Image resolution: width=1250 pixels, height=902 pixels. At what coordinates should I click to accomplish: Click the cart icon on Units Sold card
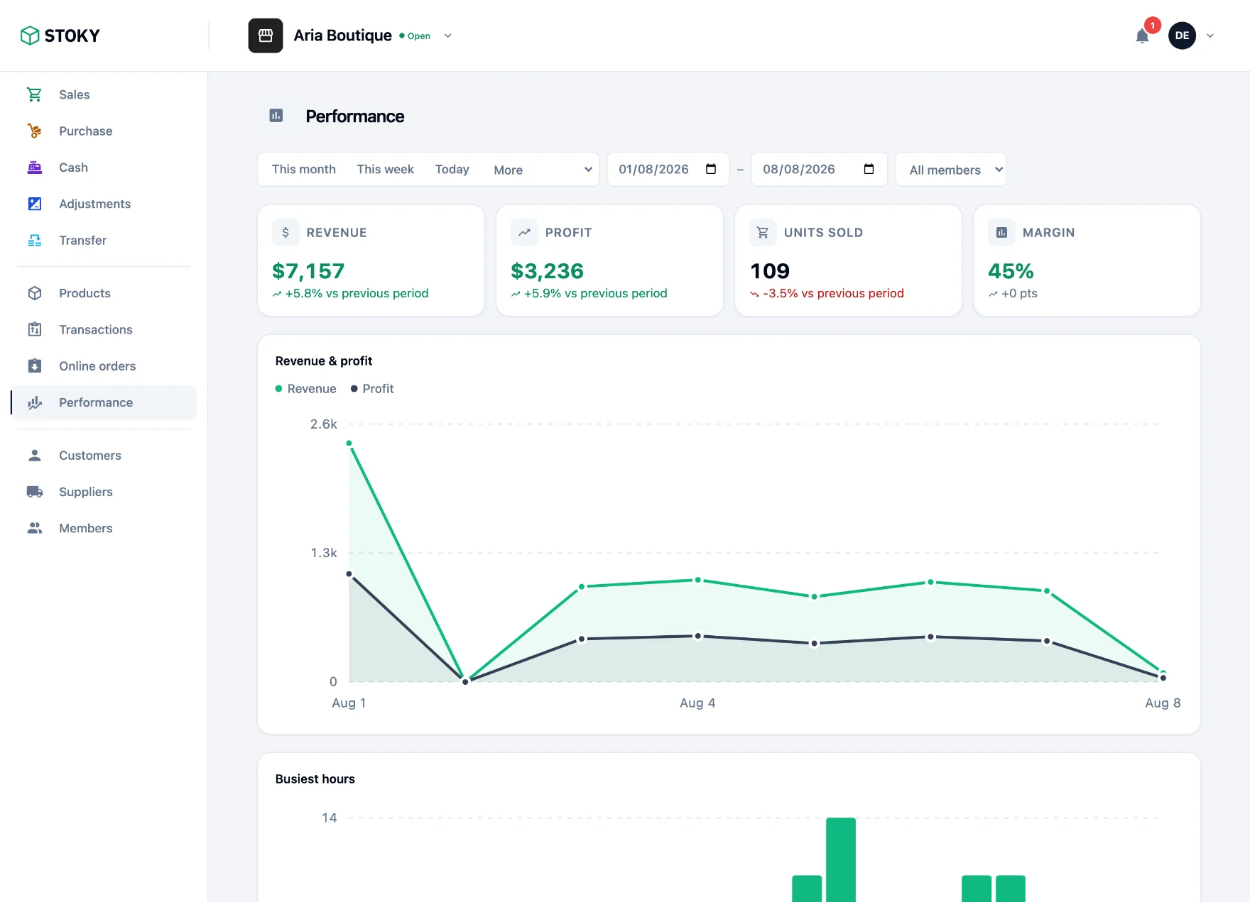763,232
